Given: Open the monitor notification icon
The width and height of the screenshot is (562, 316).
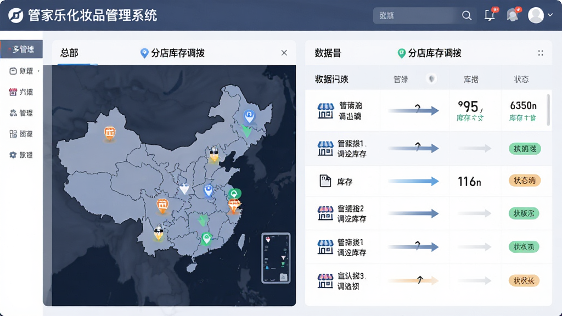Looking at the screenshot, I should 490,15.
